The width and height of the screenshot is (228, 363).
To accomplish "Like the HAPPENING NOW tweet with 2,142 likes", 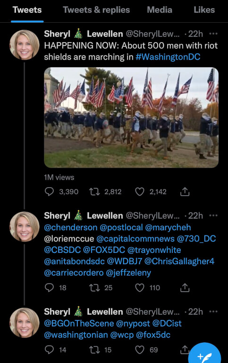I will (140, 192).
